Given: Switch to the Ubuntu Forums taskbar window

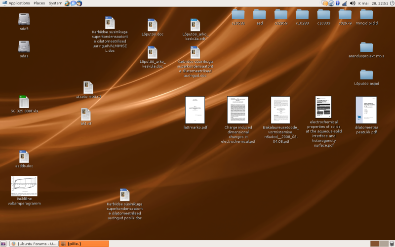Looking at the screenshot, I should coord(34,244).
